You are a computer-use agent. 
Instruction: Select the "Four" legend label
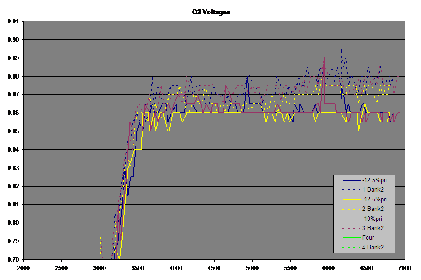[368, 238]
